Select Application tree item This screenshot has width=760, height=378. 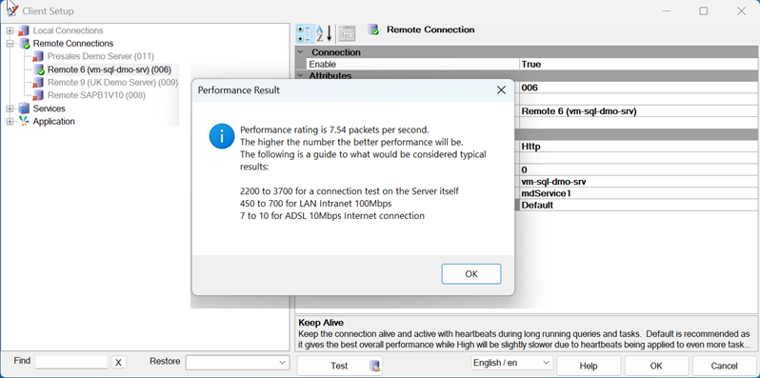point(53,122)
